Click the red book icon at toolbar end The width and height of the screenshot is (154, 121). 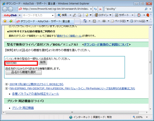pos(148,15)
